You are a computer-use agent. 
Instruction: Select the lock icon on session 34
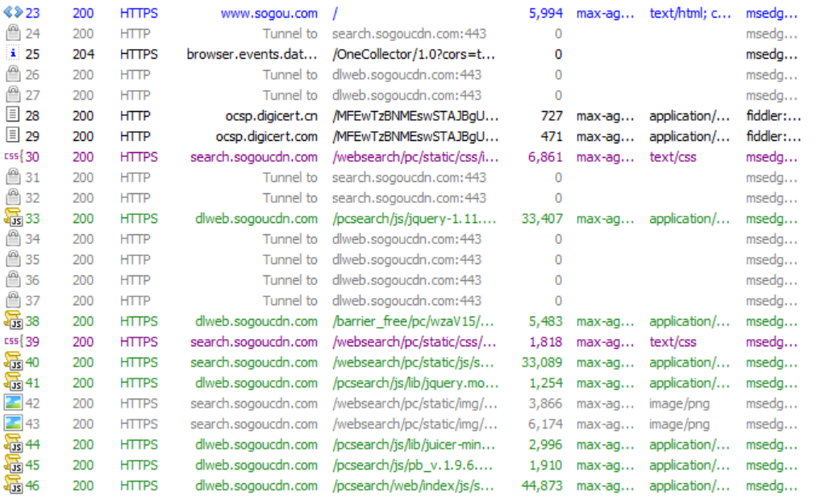click(13, 238)
